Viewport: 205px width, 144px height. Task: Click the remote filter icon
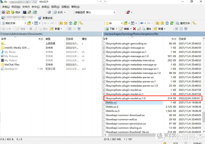coord(133,23)
